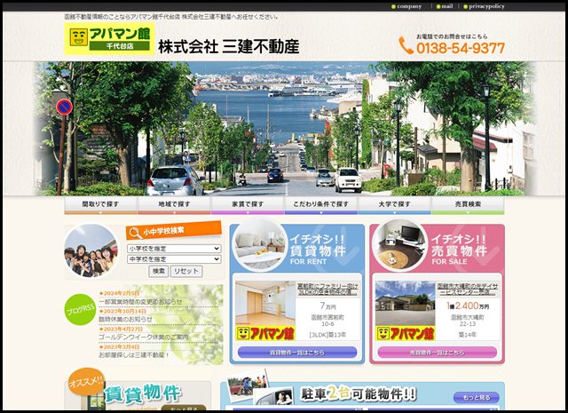Open news item 臨時休業のお知らせ
Screen dimensions: 568x413
pyautogui.click(x=125, y=319)
